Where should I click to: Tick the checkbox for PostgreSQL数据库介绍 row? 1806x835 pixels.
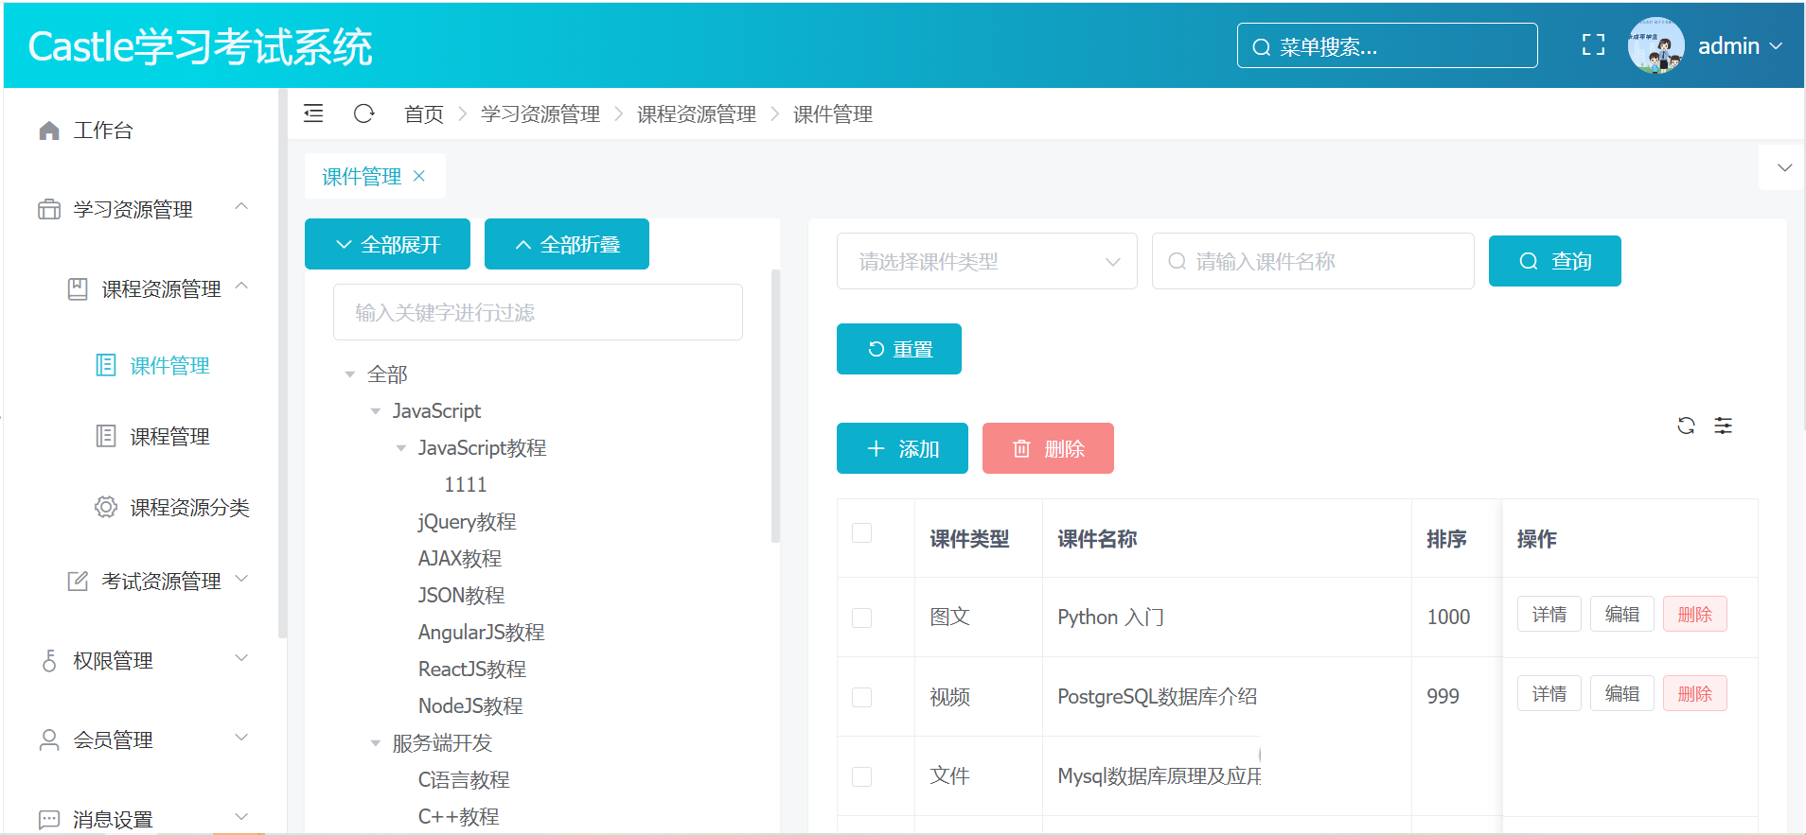(x=861, y=697)
